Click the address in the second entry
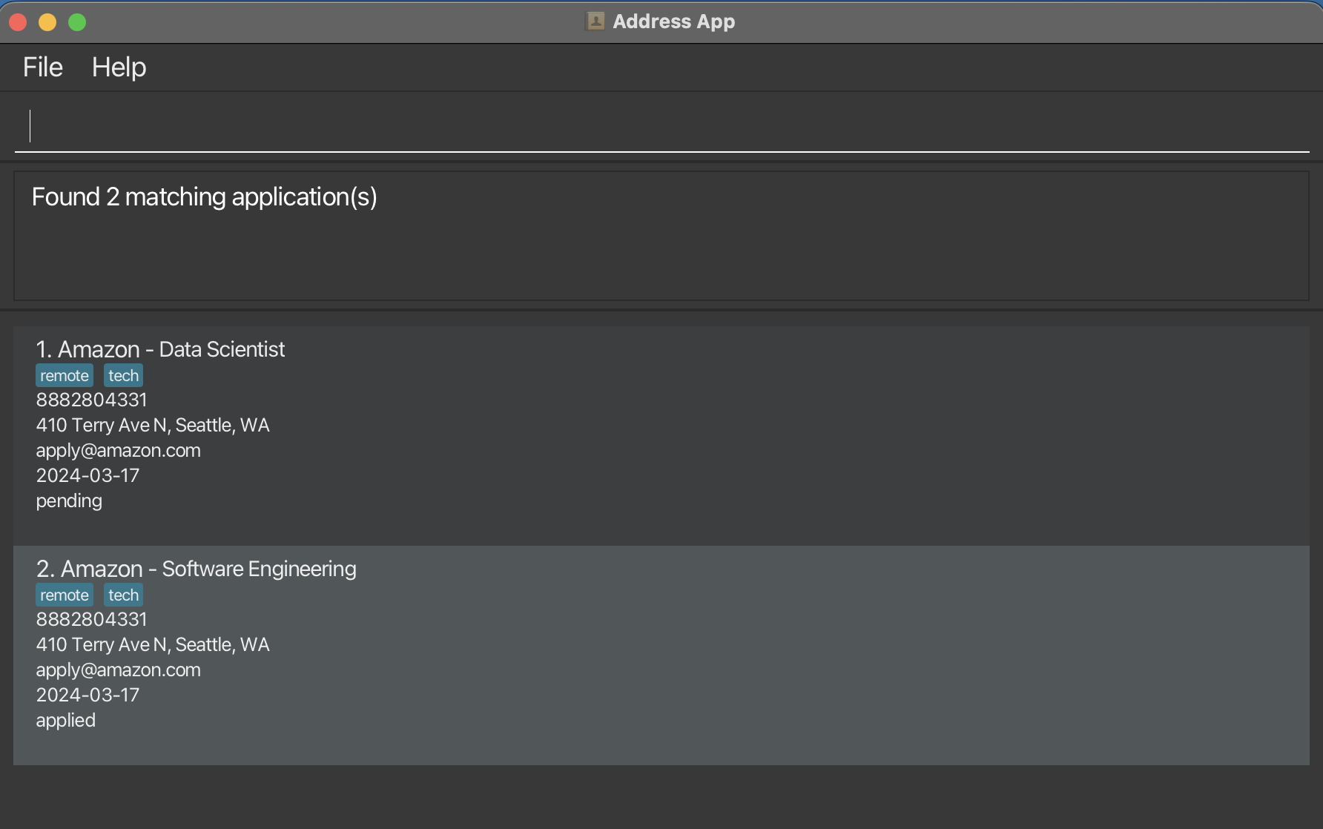 [153, 644]
